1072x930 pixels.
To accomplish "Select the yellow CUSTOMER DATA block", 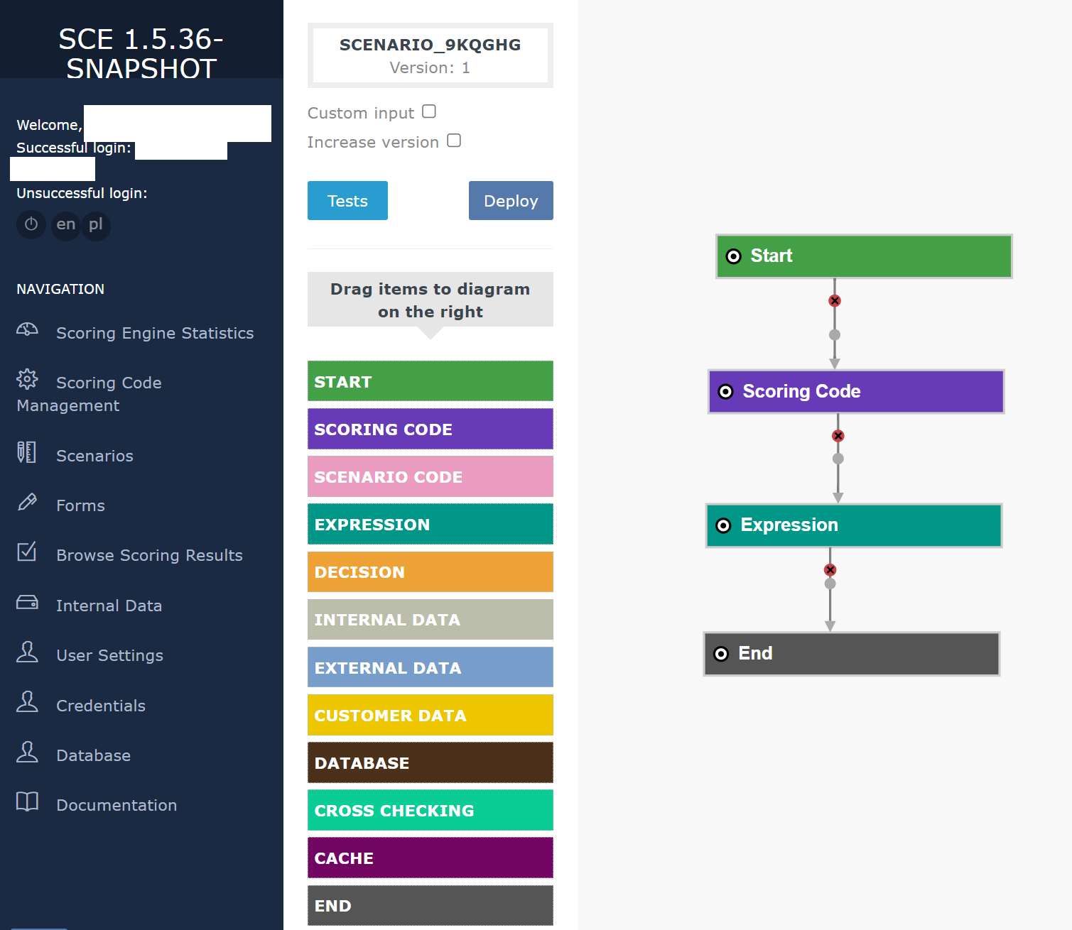I will (430, 716).
